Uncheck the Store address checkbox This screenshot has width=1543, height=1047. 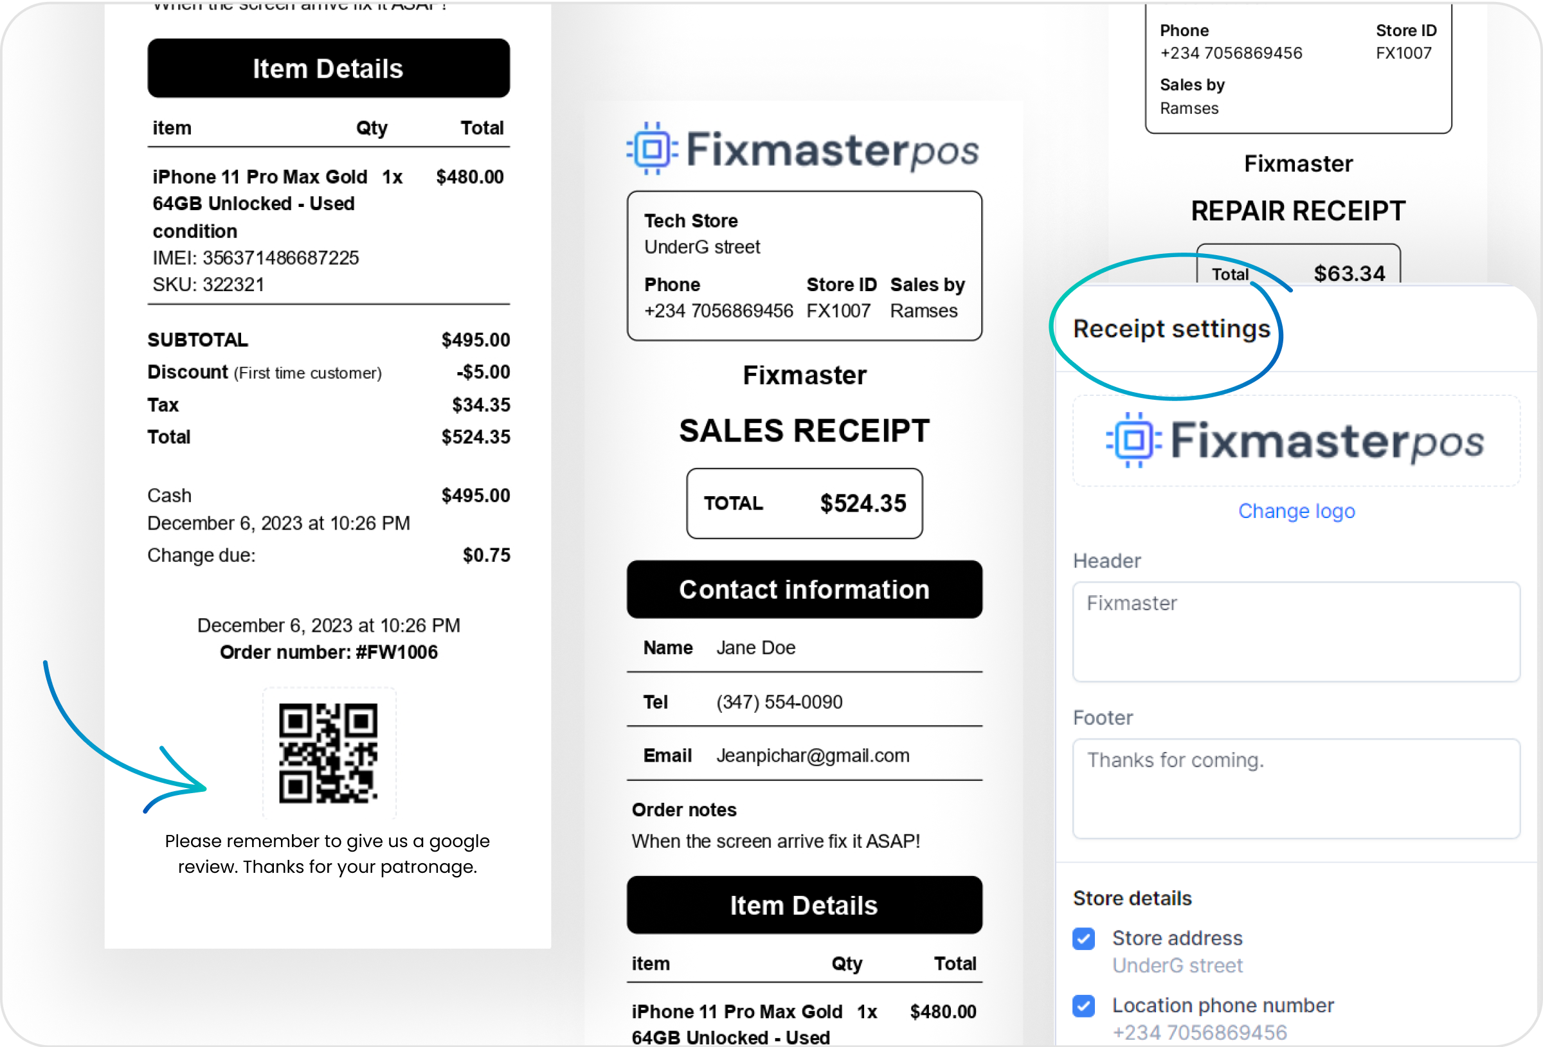1083,938
